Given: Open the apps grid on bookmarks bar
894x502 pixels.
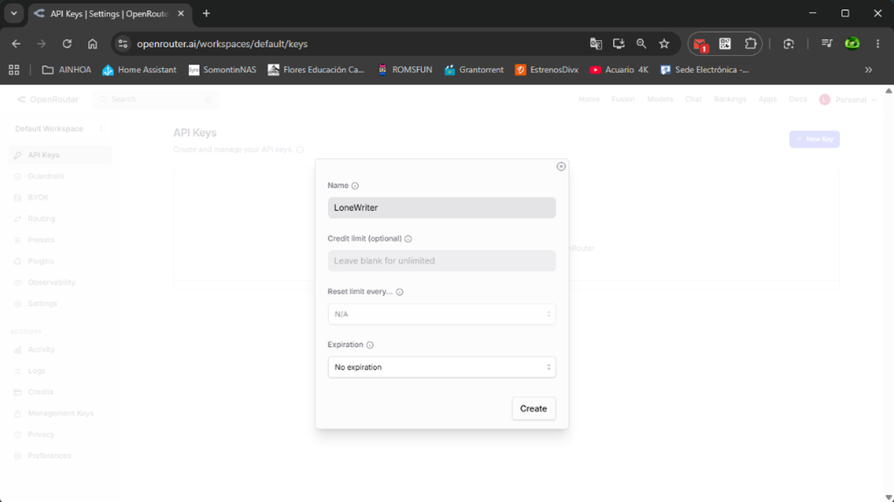Looking at the screenshot, I should click(14, 70).
